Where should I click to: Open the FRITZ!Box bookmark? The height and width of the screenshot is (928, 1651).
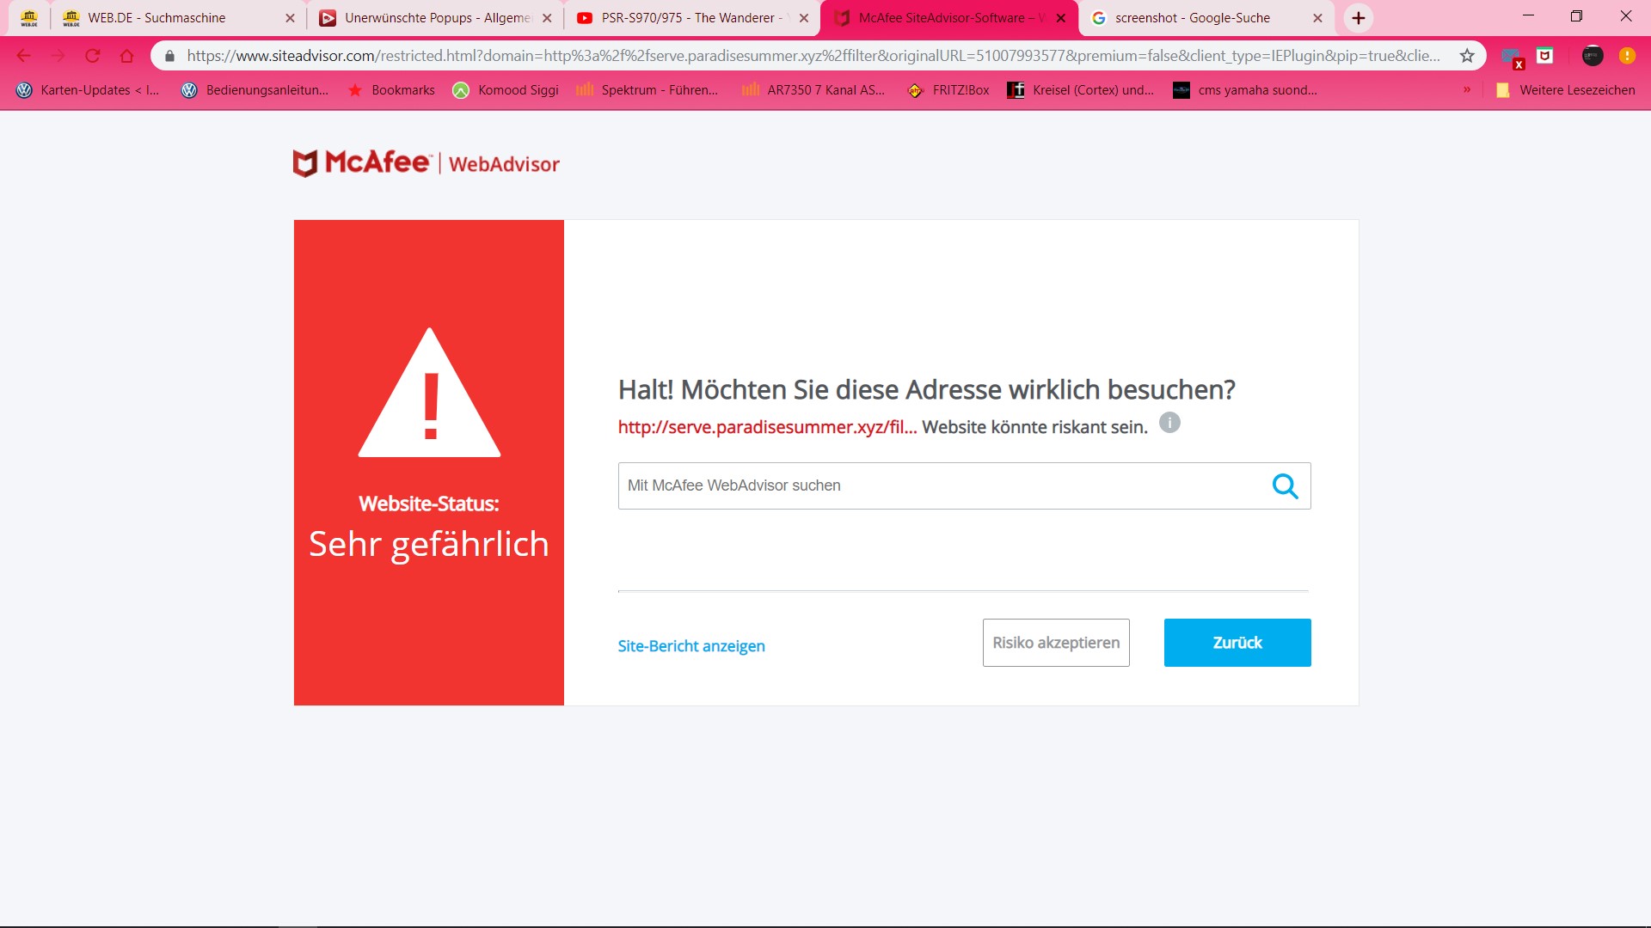949,89
